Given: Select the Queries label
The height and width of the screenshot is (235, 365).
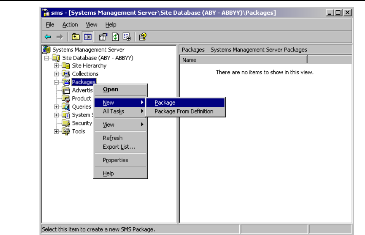Looking at the screenshot, I should click(81, 107).
